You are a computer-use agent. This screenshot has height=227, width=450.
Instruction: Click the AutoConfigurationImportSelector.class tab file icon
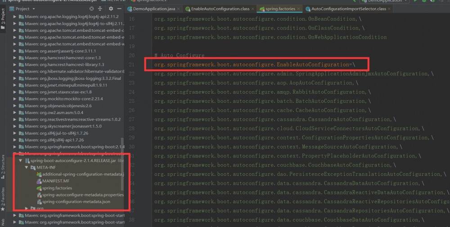coord(308,9)
